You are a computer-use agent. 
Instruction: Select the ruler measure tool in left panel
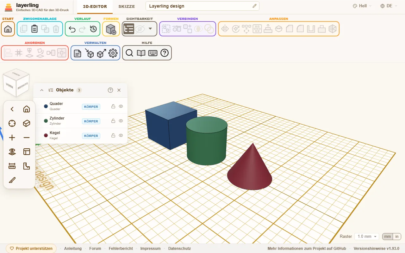(12, 166)
